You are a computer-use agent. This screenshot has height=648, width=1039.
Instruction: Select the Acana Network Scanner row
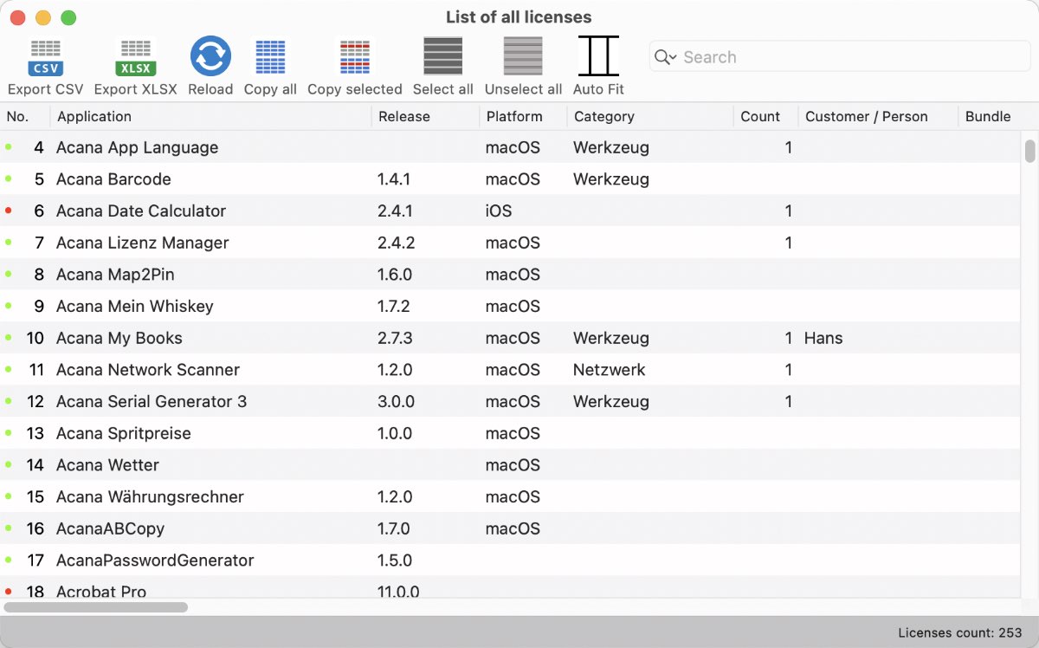click(x=511, y=370)
